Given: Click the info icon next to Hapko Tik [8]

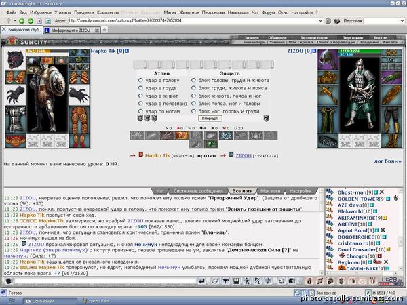Looking at the screenshot, I should [x=127, y=51].
